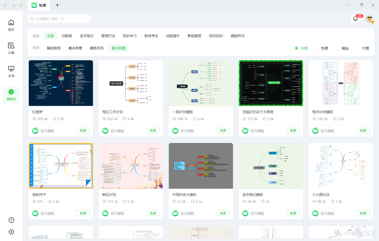Filter type by 技能提升
Viewport: 379px width, 241px height.
point(173,36)
